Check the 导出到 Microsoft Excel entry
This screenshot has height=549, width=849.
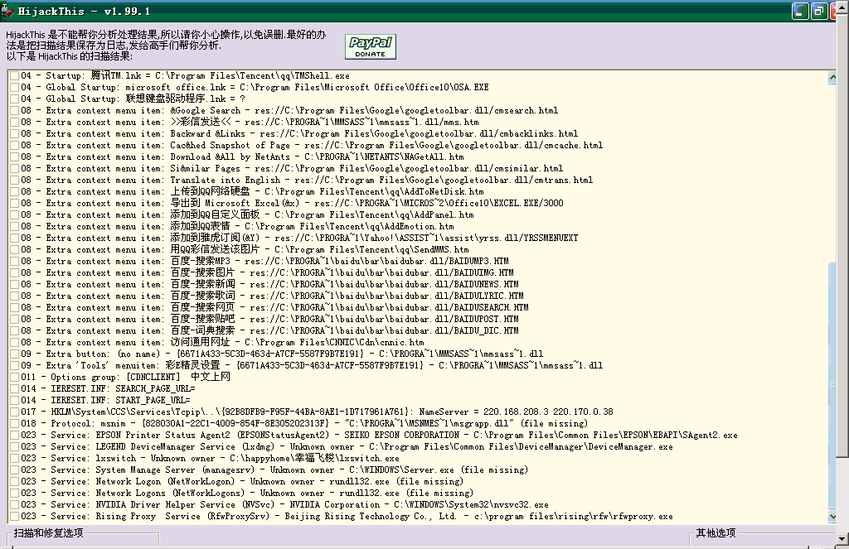pyautogui.click(x=15, y=204)
